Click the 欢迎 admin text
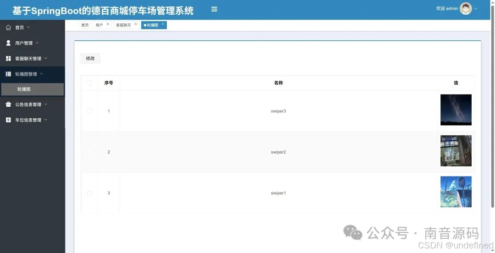This screenshot has height=253, width=495. [x=447, y=9]
